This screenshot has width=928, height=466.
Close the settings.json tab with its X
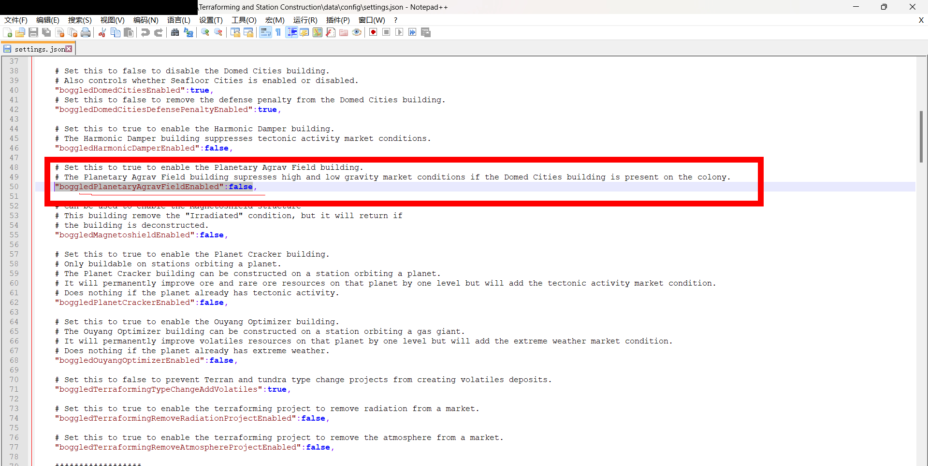click(69, 49)
